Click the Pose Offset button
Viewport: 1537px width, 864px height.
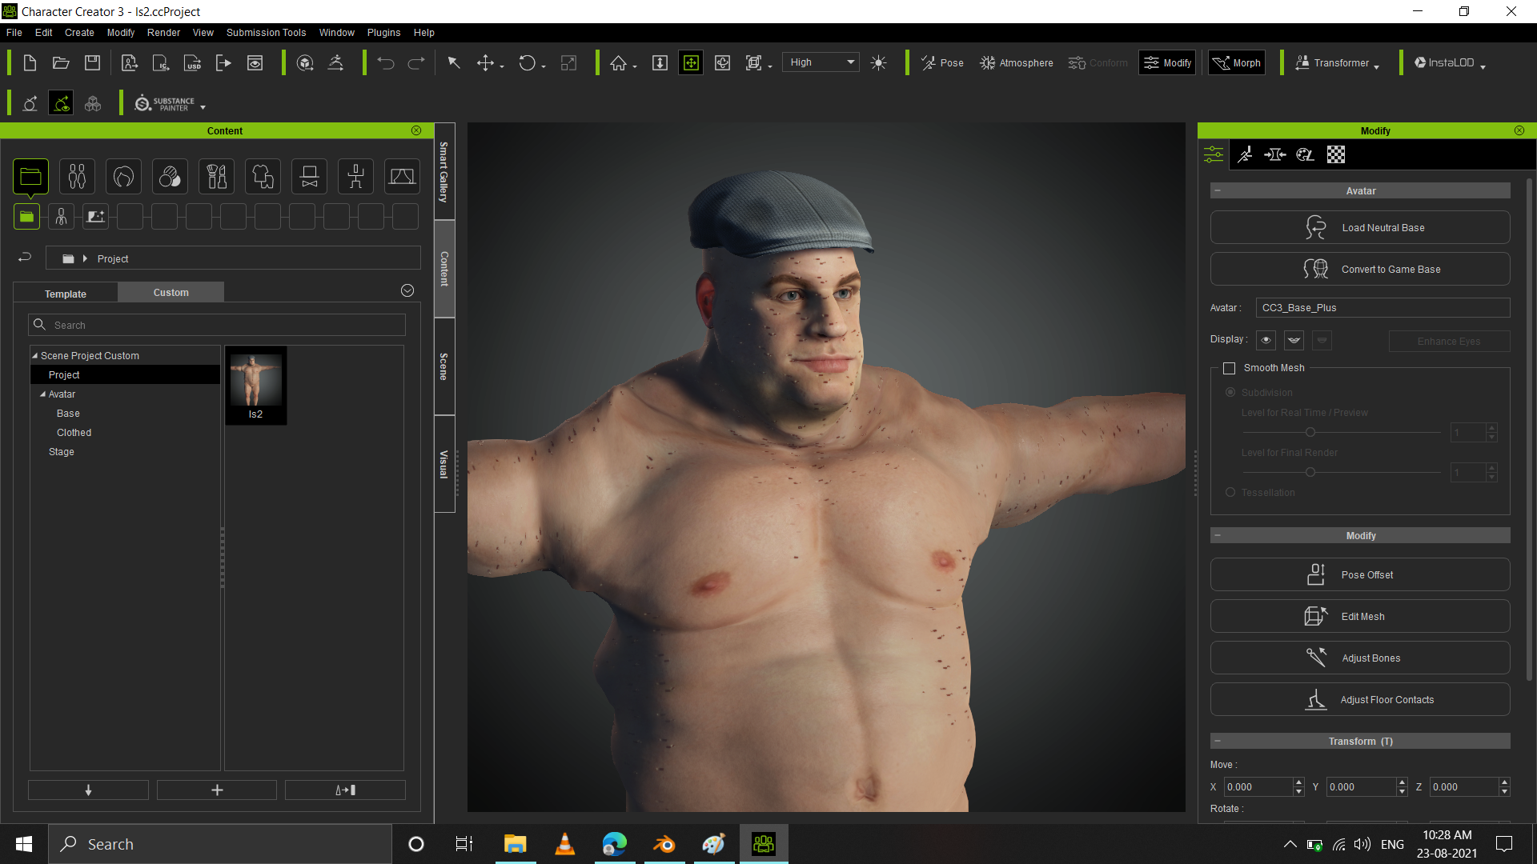(x=1360, y=574)
